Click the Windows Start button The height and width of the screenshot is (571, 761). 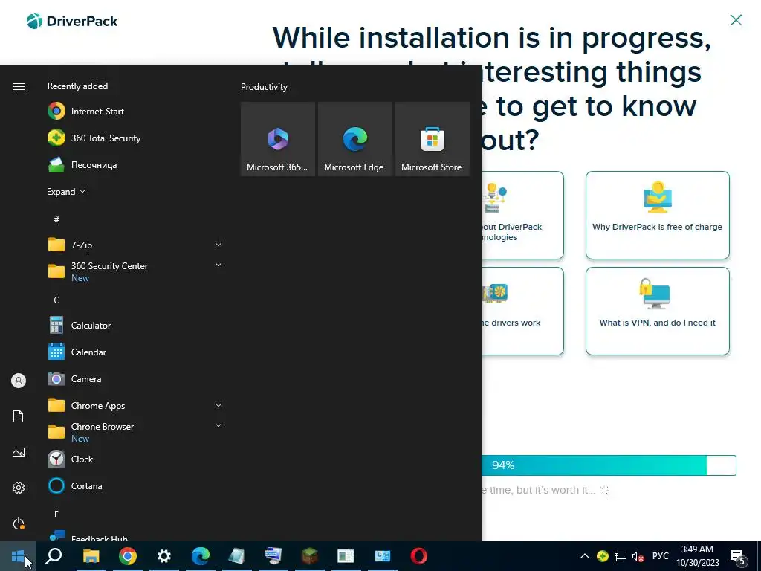[18, 556]
